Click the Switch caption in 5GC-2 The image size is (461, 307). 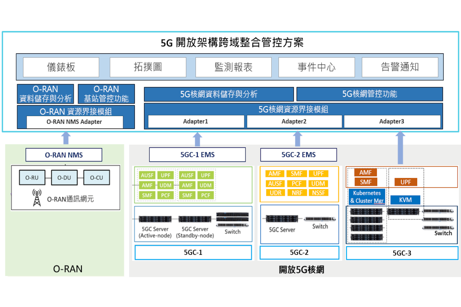click(x=320, y=226)
